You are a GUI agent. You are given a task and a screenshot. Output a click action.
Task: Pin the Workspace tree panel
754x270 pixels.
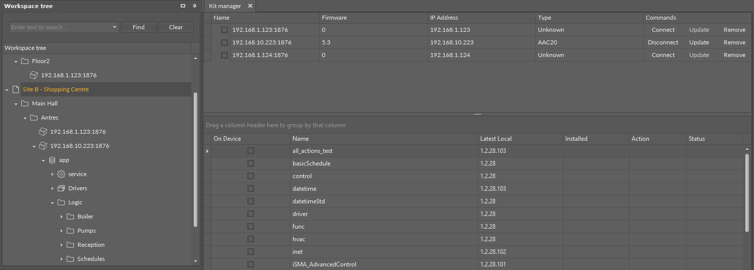pos(194,6)
